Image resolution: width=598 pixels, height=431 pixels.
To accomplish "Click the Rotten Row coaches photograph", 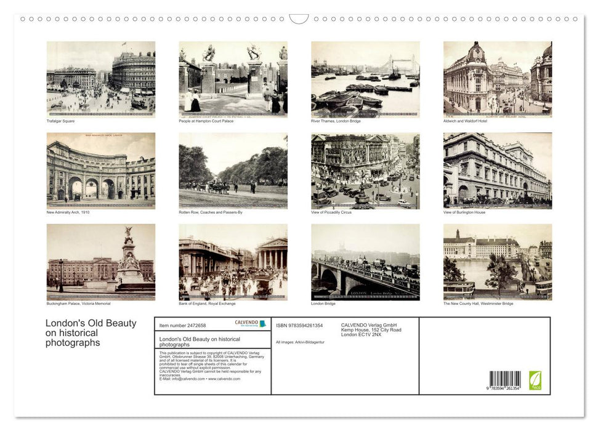I will (233, 171).
